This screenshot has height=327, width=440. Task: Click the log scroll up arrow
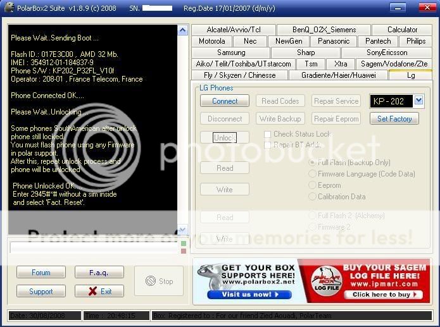(x=183, y=30)
